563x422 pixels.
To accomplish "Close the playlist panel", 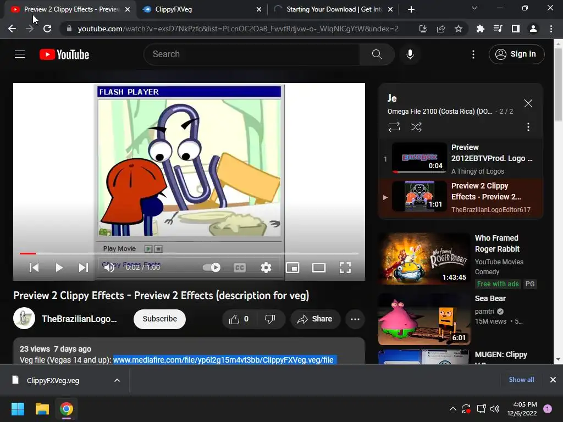I will click(x=528, y=103).
